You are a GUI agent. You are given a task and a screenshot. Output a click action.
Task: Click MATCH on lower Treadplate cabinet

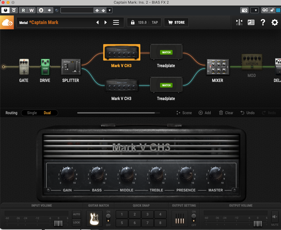pyautogui.click(x=166, y=85)
